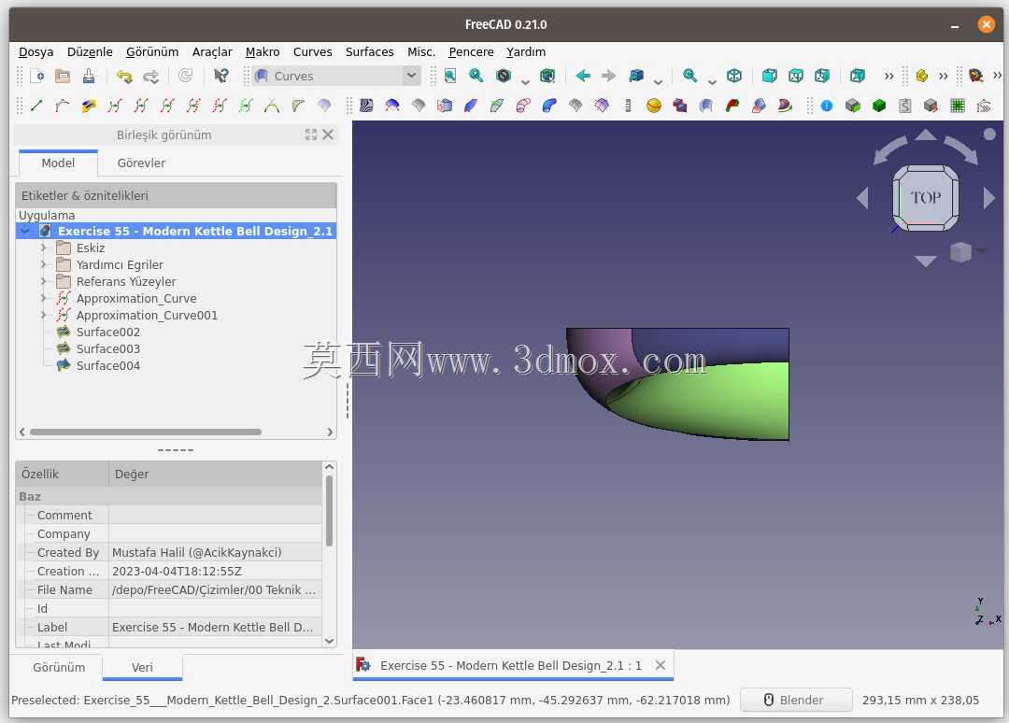1009x723 pixels.
Task: Click the Isometric view cube icon
Action: (x=734, y=76)
